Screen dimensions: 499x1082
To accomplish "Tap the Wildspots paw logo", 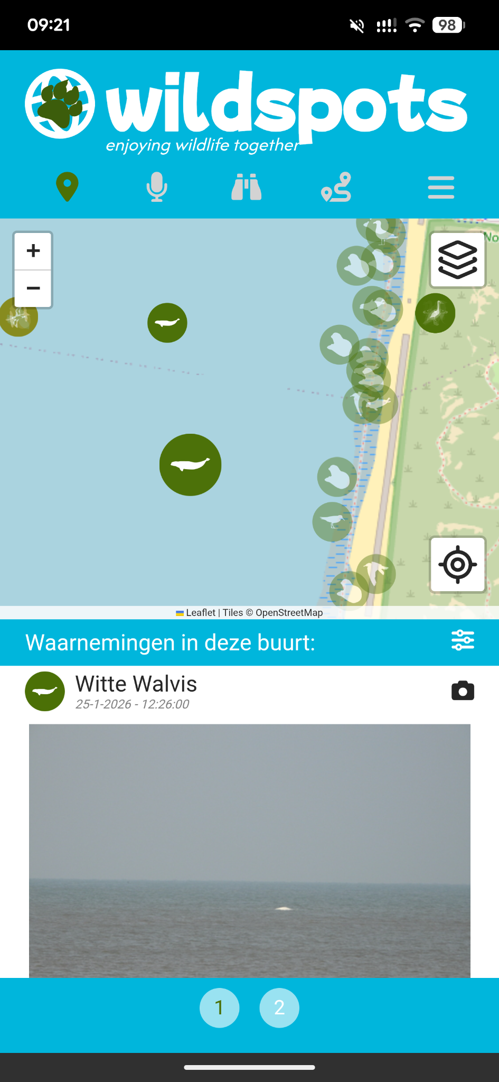I will click(x=60, y=104).
